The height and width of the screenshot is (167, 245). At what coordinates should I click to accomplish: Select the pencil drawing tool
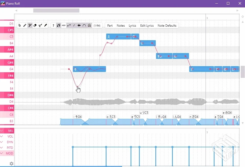(25, 25)
